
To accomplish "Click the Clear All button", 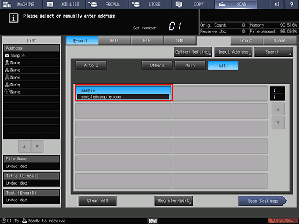I will click(97, 201).
